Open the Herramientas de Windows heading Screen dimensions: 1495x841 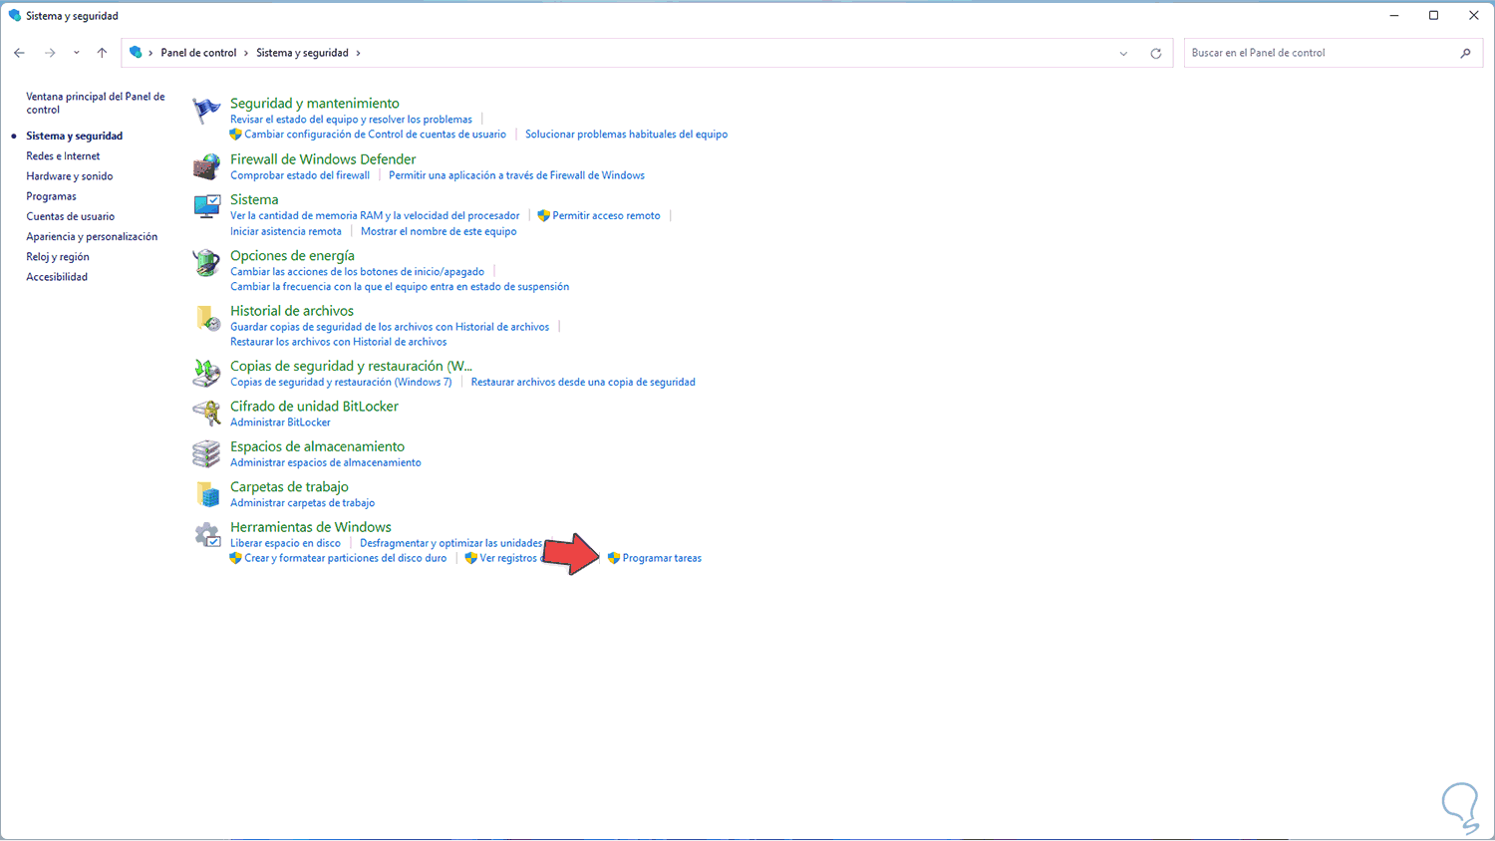[311, 527]
